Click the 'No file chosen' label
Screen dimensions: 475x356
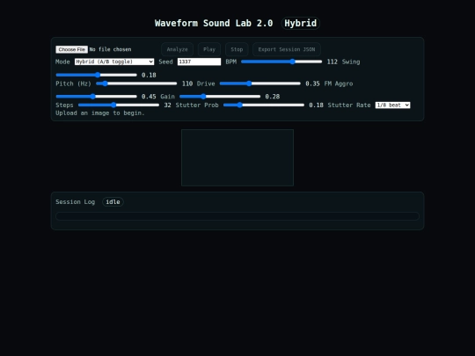(110, 49)
